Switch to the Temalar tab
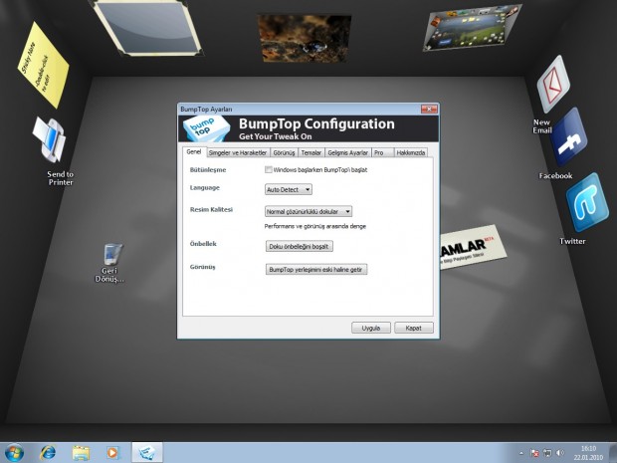This screenshot has height=463, width=617. [311, 152]
